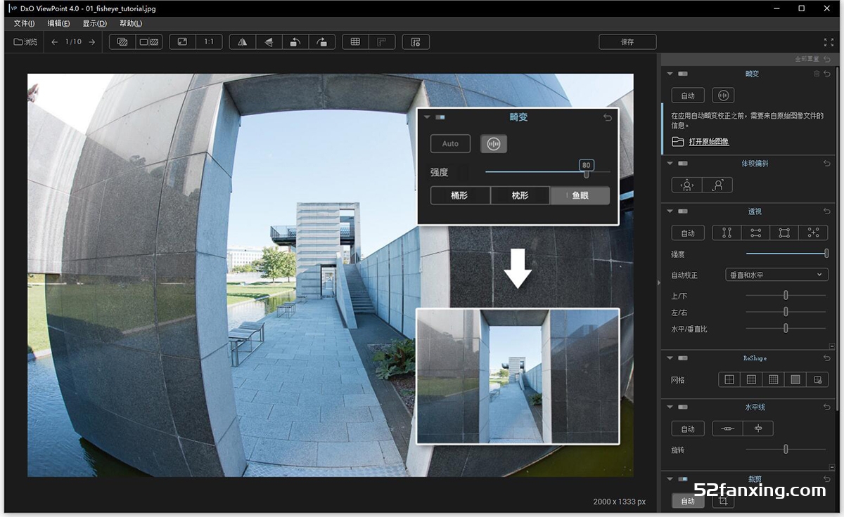Click 自动 in the 透视 panel

pyautogui.click(x=688, y=233)
